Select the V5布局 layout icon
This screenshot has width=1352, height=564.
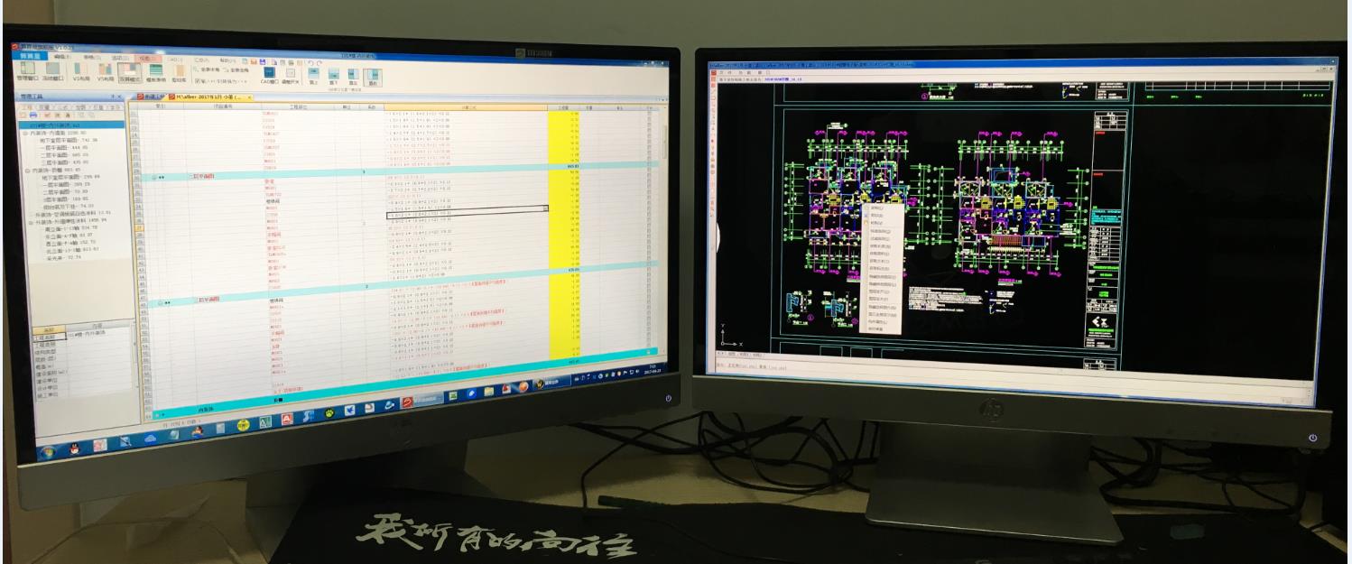[106, 71]
